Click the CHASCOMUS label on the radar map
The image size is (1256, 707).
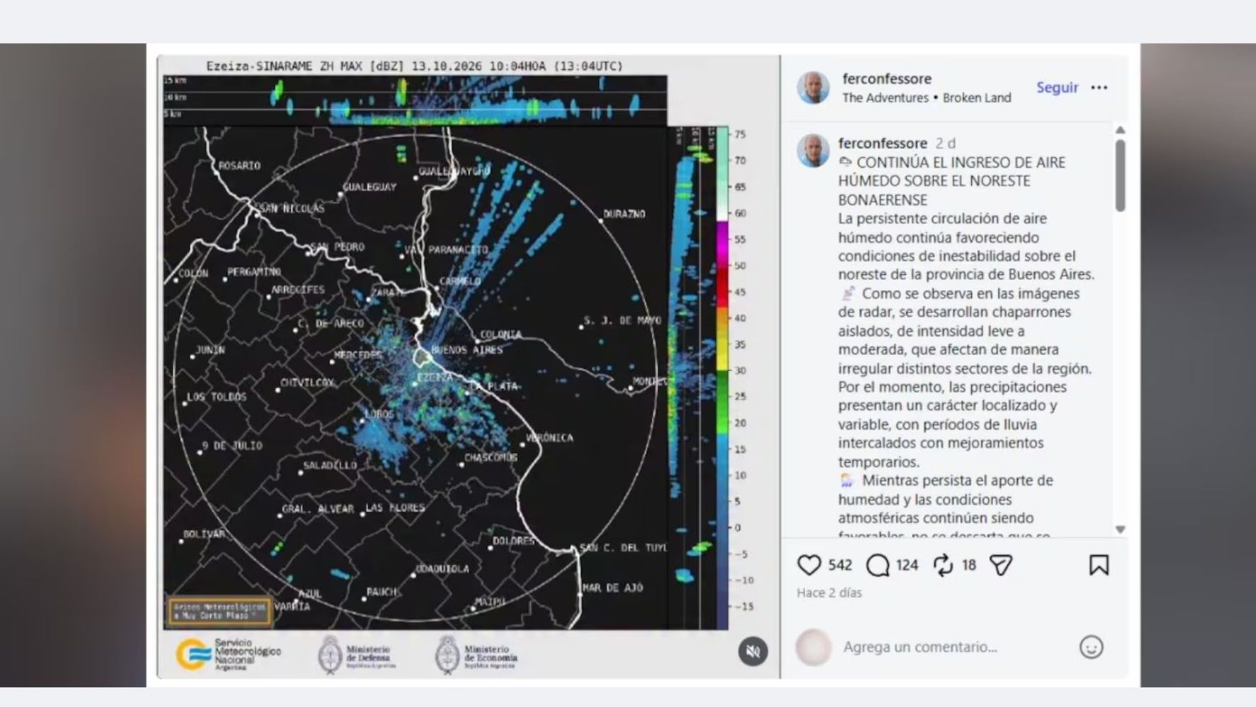491,457
